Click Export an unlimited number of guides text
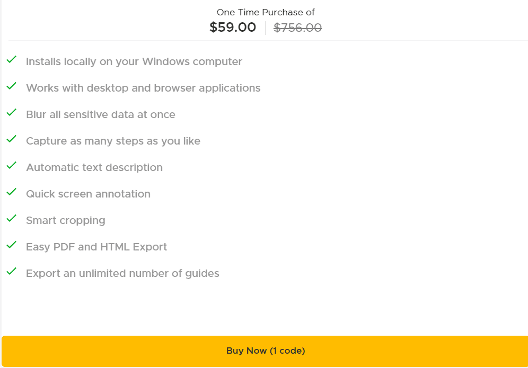 coord(122,273)
